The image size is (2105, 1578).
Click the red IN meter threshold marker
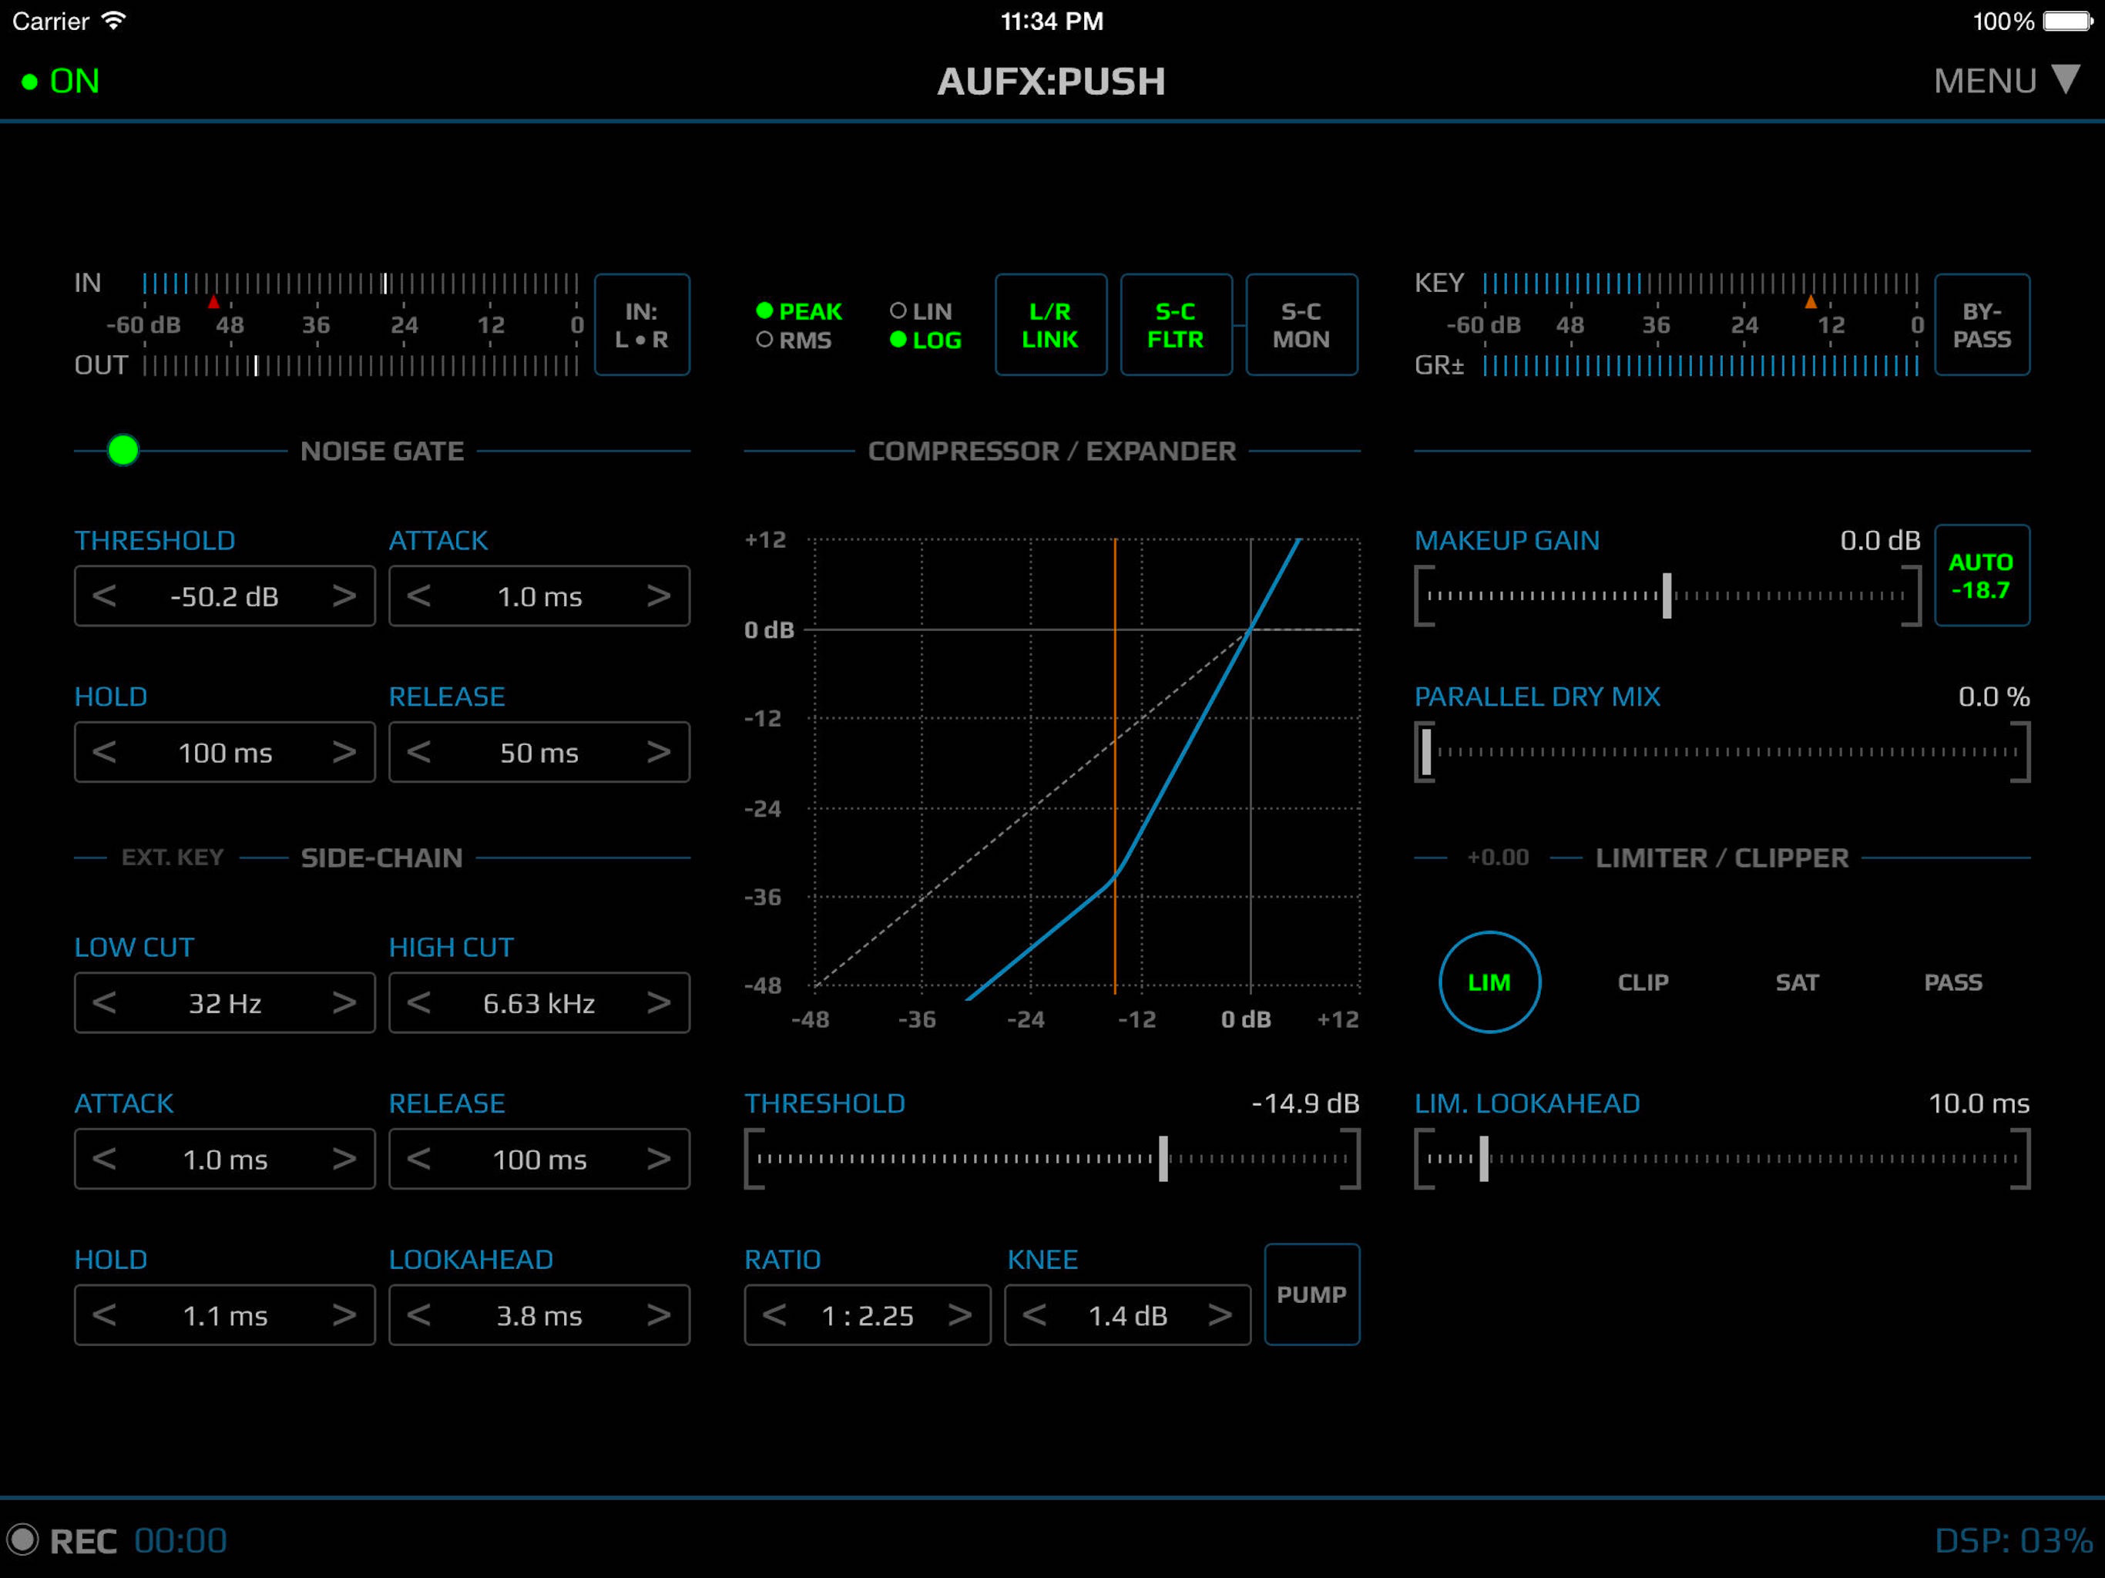click(x=213, y=302)
